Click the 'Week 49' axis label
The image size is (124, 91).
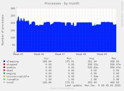coord(102,54)
